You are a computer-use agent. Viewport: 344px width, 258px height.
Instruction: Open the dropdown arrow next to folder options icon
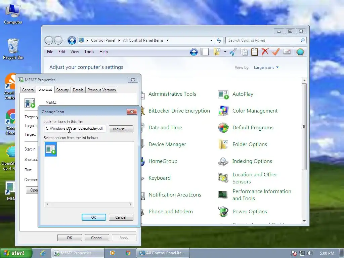pyautogui.click(x=225, y=52)
